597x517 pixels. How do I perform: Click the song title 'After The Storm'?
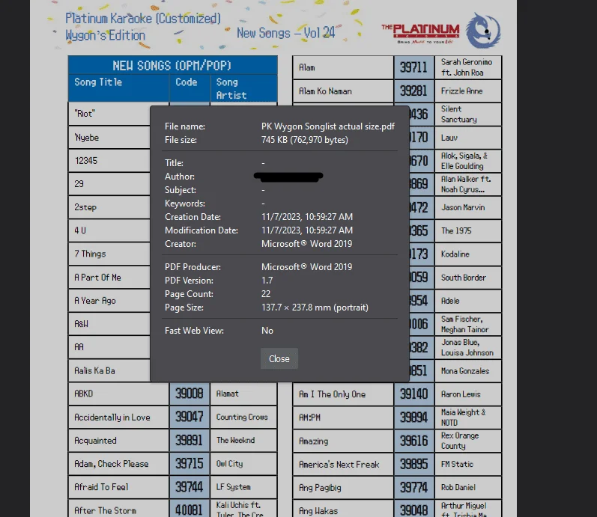coord(105,510)
